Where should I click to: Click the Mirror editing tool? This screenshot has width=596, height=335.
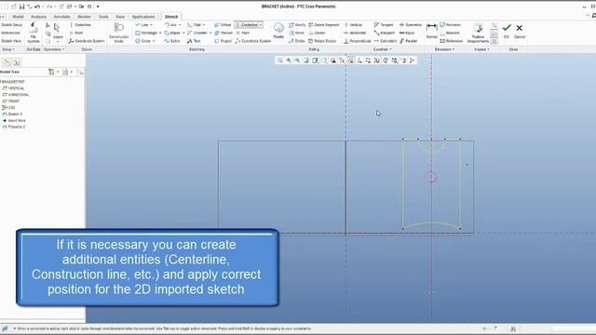tap(296, 33)
